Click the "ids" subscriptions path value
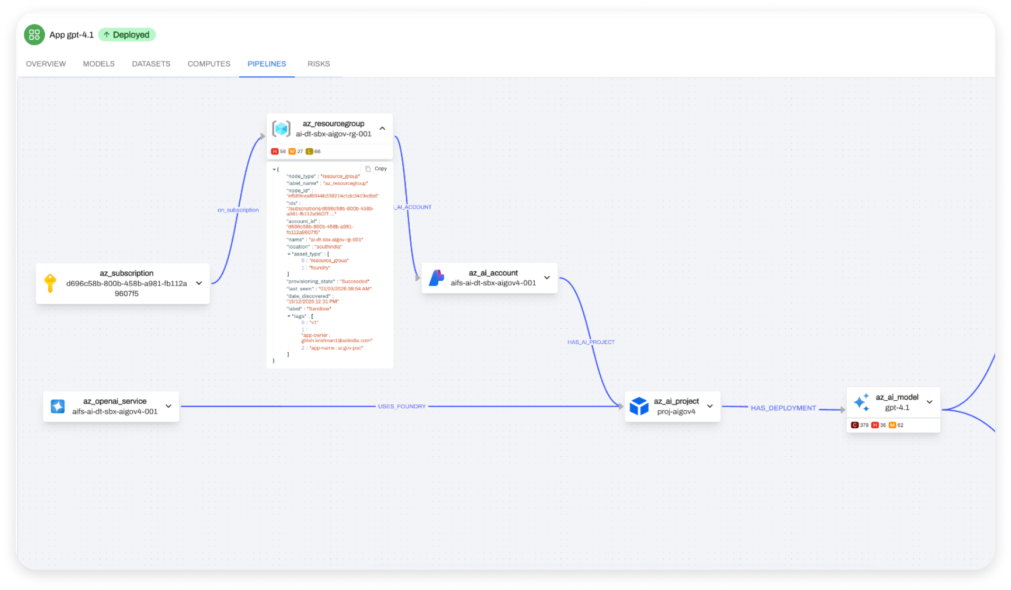 coord(330,211)
